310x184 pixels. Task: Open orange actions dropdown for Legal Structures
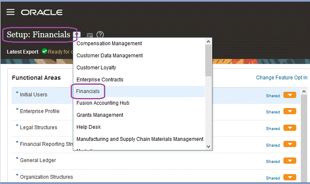pos(290,128)
